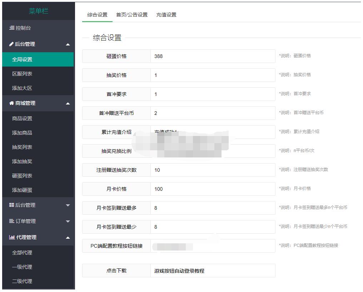Collapse the 代理管理 section arrow

tap(68, 238)
